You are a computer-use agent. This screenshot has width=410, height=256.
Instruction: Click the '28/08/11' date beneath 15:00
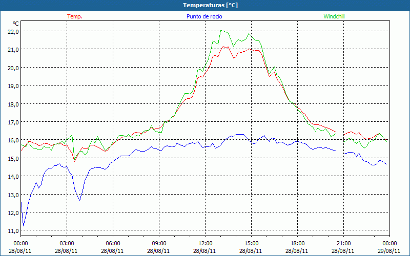(251, 251)
